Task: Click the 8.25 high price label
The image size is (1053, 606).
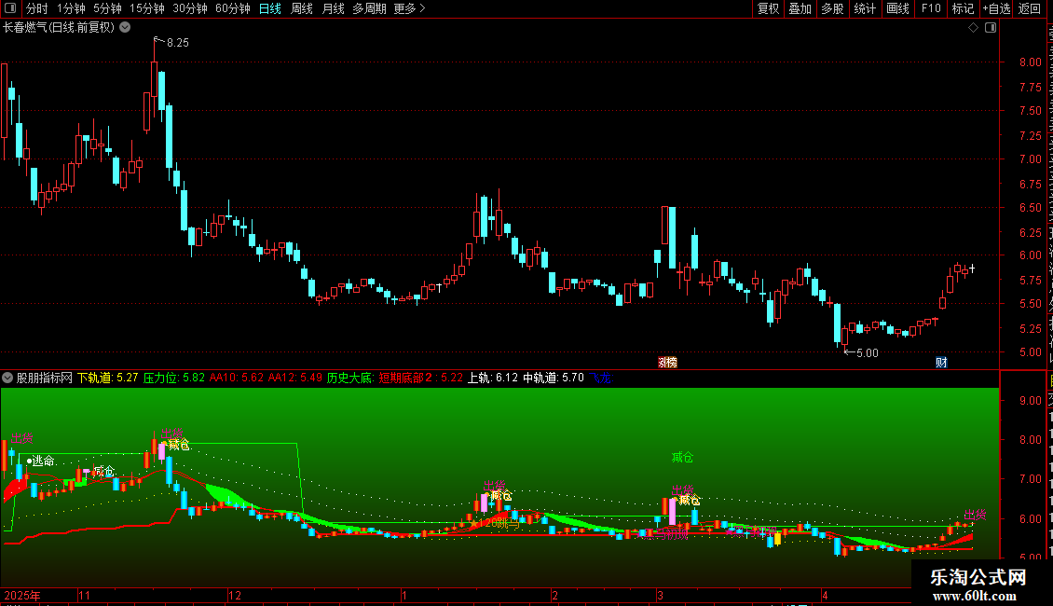Action: coord(178,42)
